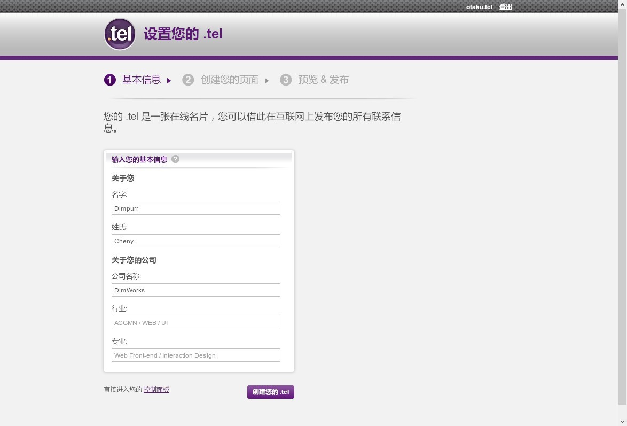Click the arrow after 基本信息

pyautogui.click(x=169, y=81)
